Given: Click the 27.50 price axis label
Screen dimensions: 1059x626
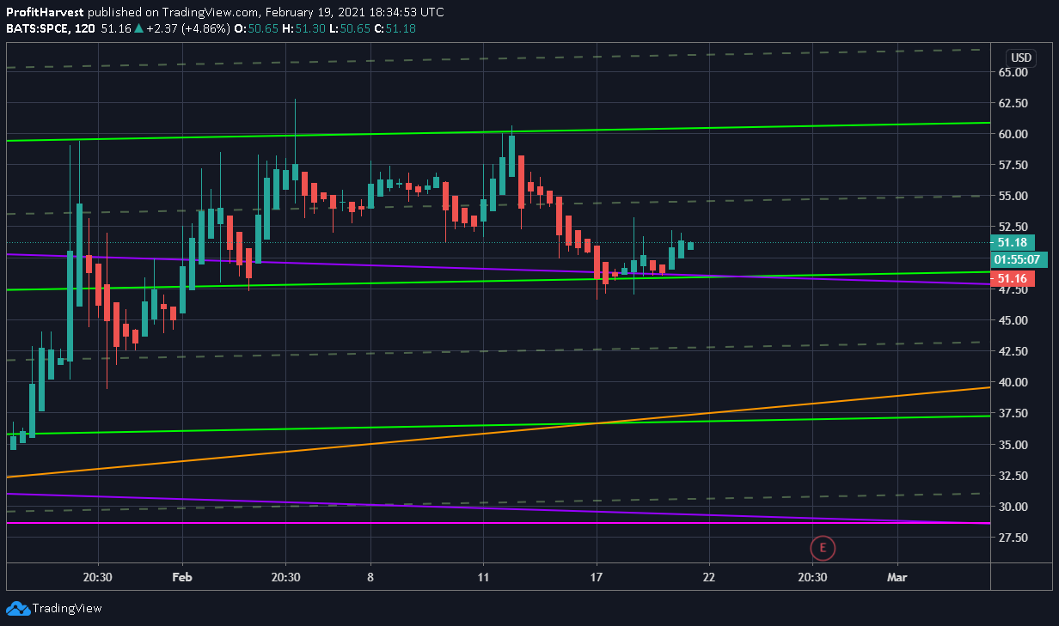Looking at the screenshot, I should click(x=1013, y=538).
